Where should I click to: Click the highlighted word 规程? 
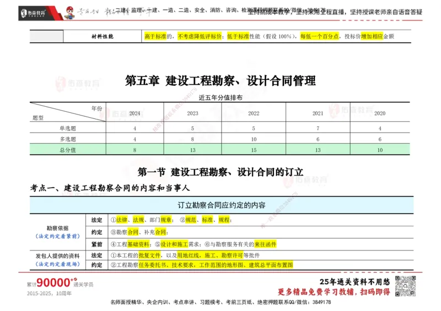pos(224,220)
